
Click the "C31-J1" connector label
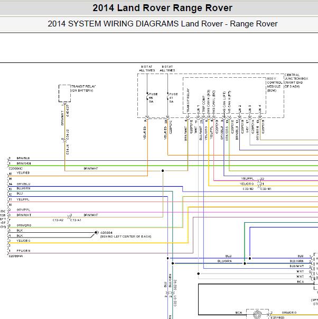pos(68,149)
